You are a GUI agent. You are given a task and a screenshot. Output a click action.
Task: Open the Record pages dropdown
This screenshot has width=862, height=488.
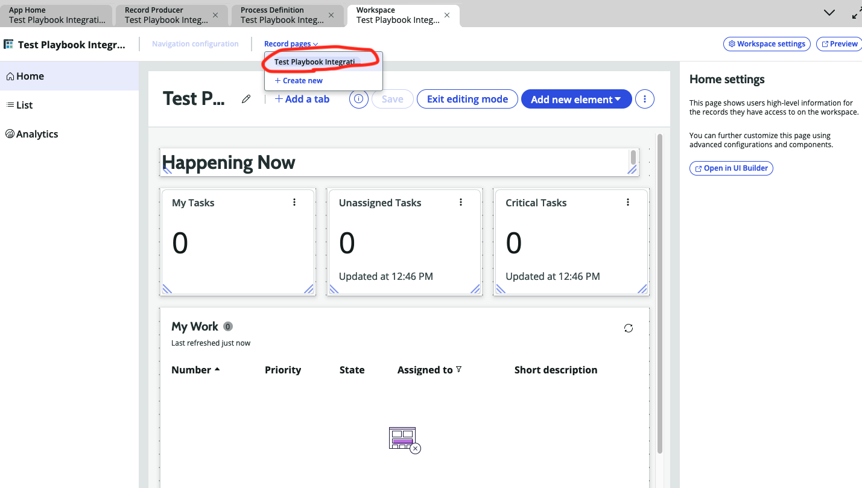point(291,43)
